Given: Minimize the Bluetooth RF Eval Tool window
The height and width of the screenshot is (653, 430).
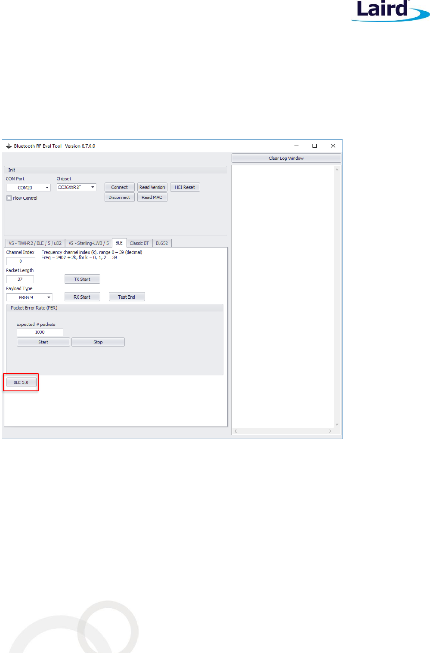Looking at the screenshot, I should (296, 146).
